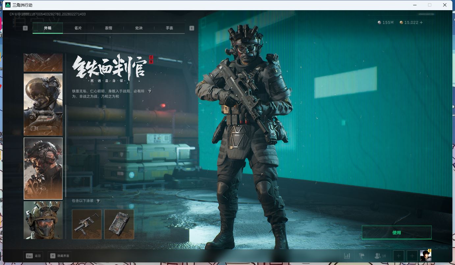The width and height of the screenshot is (455, 265).
Task: Go to the 手表 tab
Action: 169,28
